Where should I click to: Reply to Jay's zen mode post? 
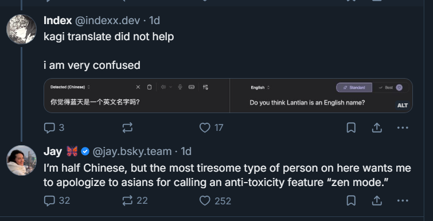tap(57, 200)
